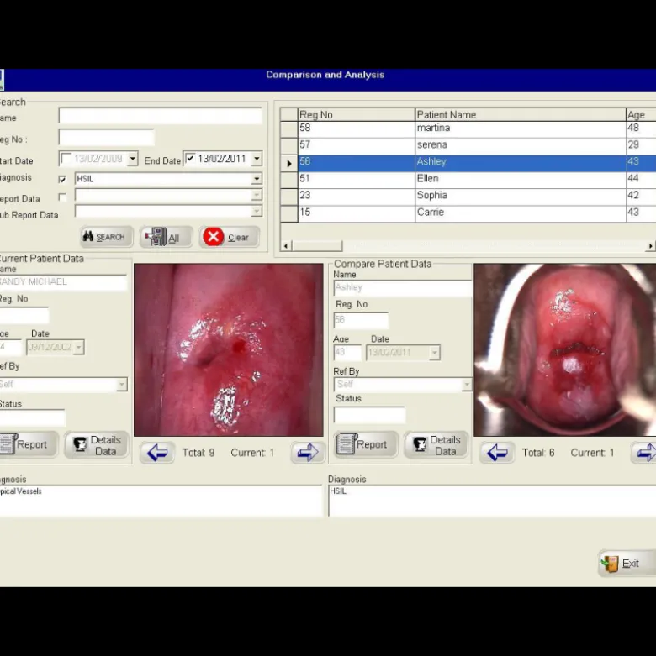Toggle the End Date checkbox
Screen dimensions: 656x656
coord(190,158)
